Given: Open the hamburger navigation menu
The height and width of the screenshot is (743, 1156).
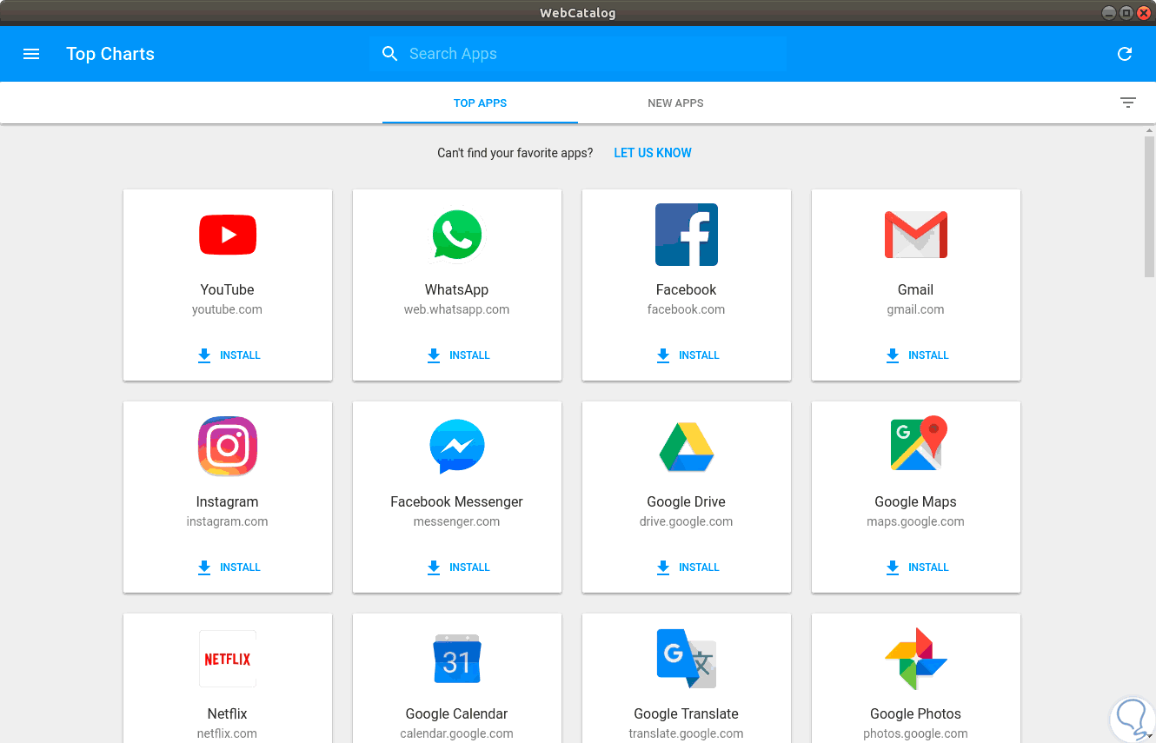Looking at the screenshot, I should (31, 54).
